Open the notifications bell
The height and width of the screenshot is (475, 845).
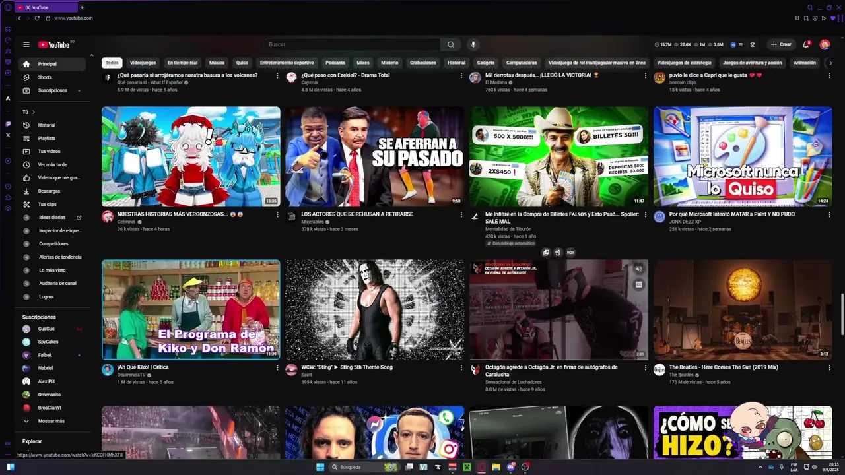(805, 44)
